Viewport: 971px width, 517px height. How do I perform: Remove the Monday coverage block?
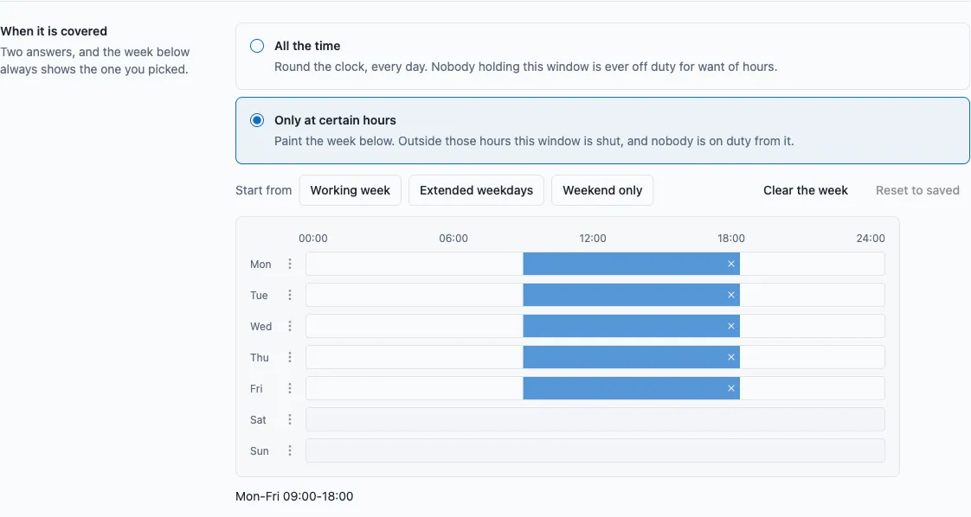pyautogui.click(x=730, y=264)
